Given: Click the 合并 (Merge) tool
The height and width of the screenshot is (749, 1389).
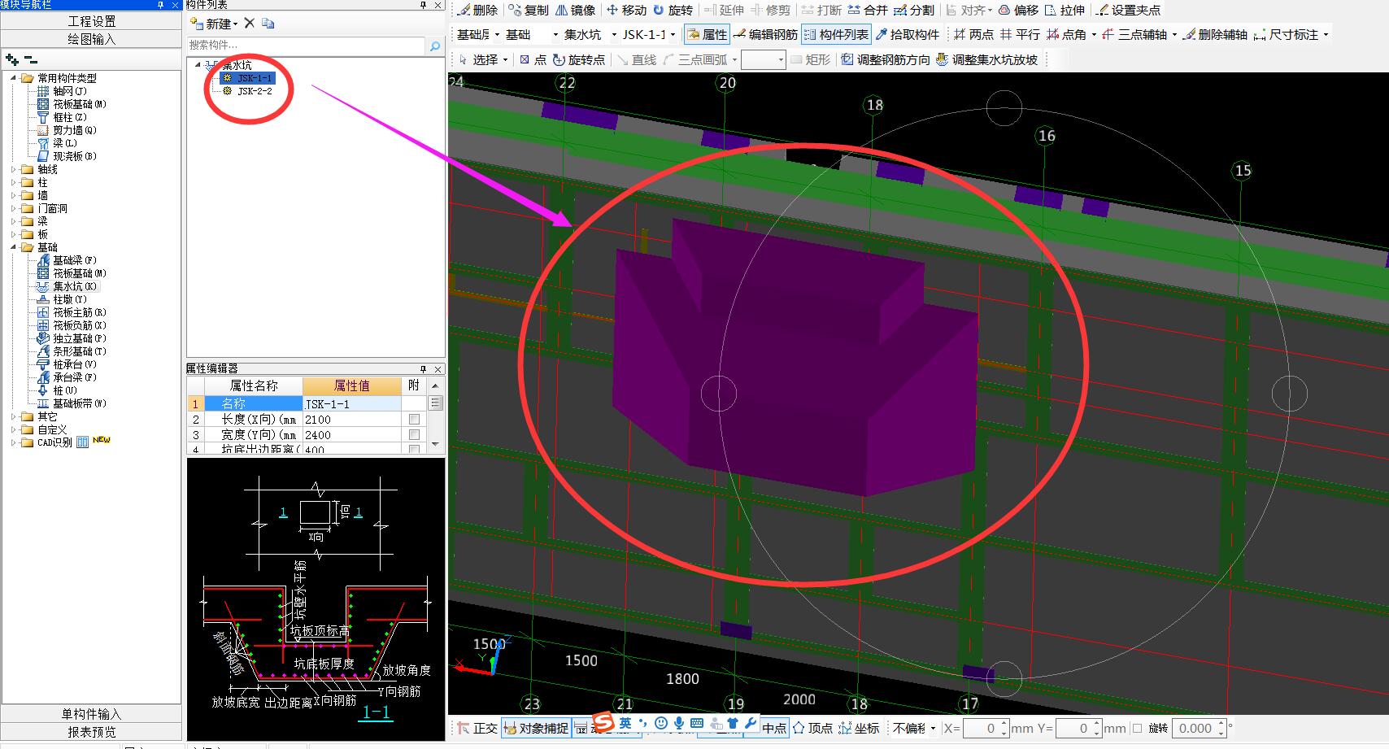Looking at the screenshot, I should tap(868, 11).
